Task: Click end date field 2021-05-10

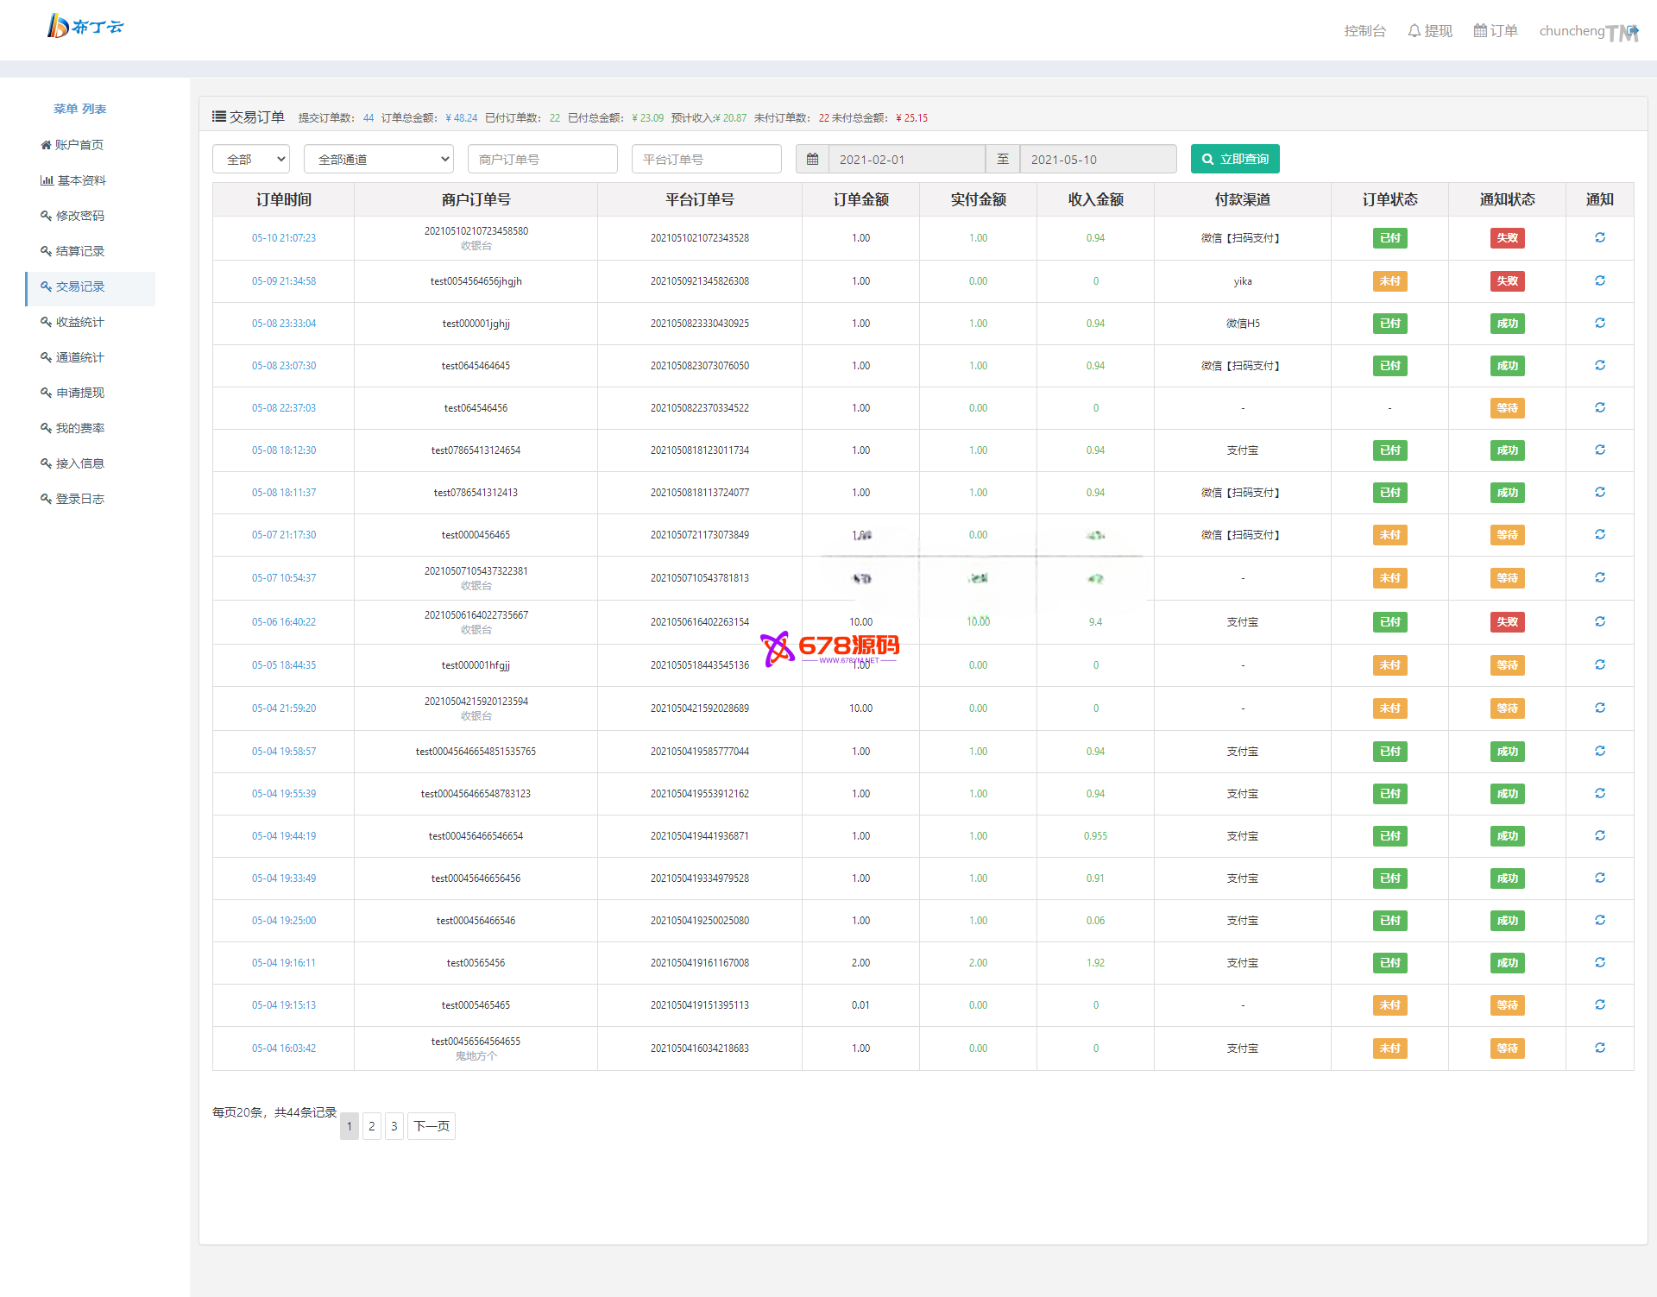Action: click(x=1097, y=160)
